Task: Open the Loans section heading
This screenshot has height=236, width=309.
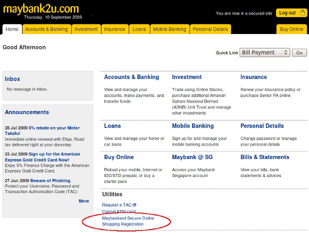Action: click(x=112, y=126)
